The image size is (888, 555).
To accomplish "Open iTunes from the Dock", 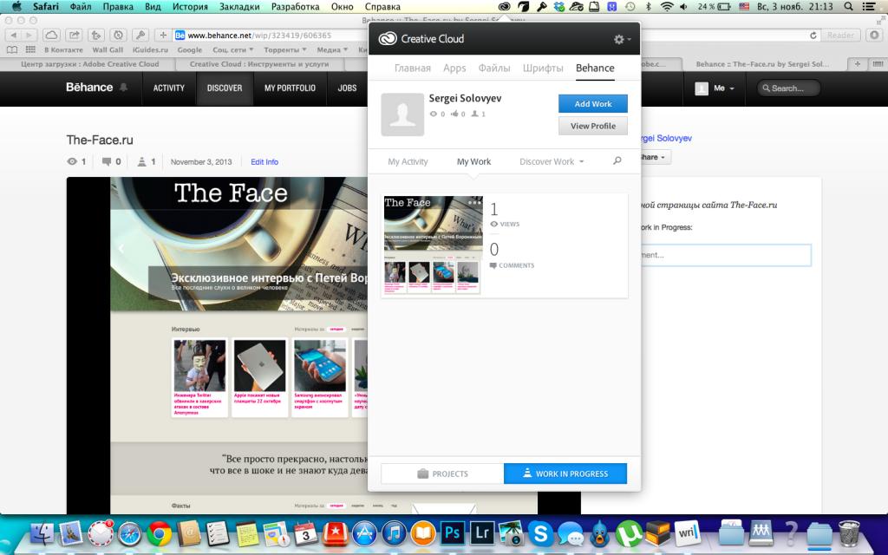I will click(395, 533).
